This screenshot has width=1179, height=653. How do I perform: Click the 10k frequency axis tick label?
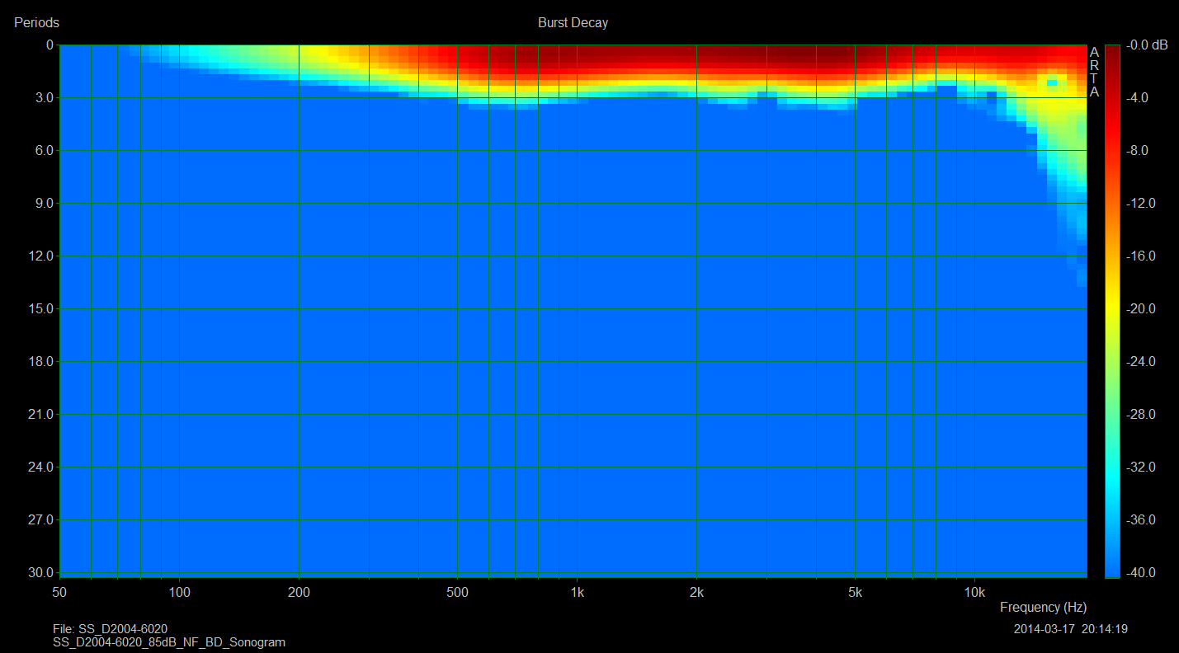[974, 592]
